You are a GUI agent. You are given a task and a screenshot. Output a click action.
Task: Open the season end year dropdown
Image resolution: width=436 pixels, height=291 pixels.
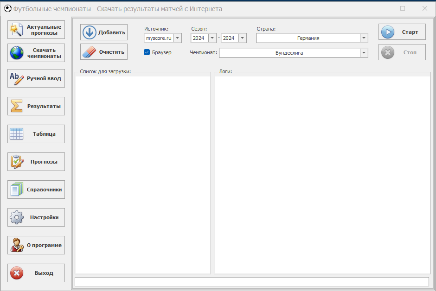[x=243, y=38]
